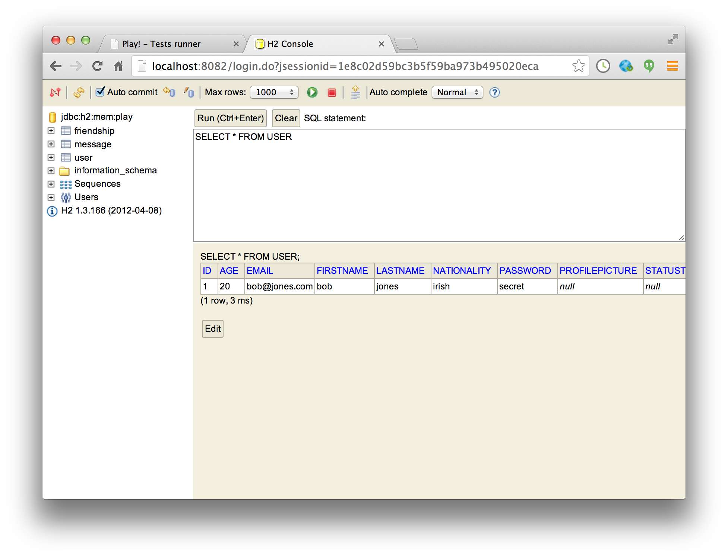Screen dimensions: 728x558
Task: Toggle the Auto commit checkbox
Action: tap(100, 92)
